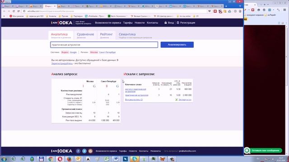Click the browser reload icon
Image resolution: width=289 pixels, height=162 pixels.
(14, 11)
